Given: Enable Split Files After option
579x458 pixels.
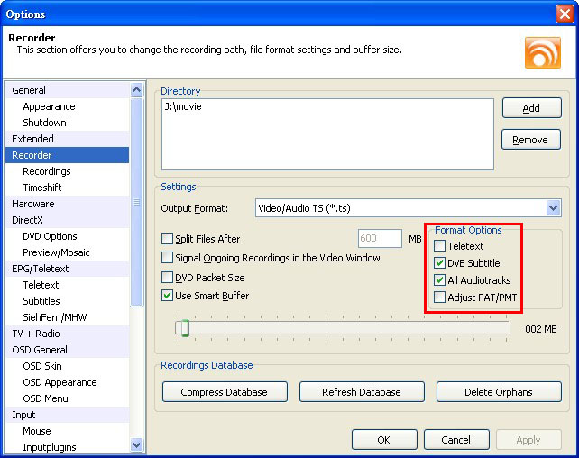Looking at the screenshot, I should coord(168,239).
